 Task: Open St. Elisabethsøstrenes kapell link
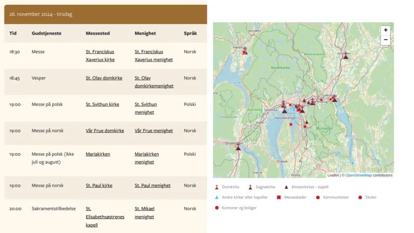[x=105, y=217]
